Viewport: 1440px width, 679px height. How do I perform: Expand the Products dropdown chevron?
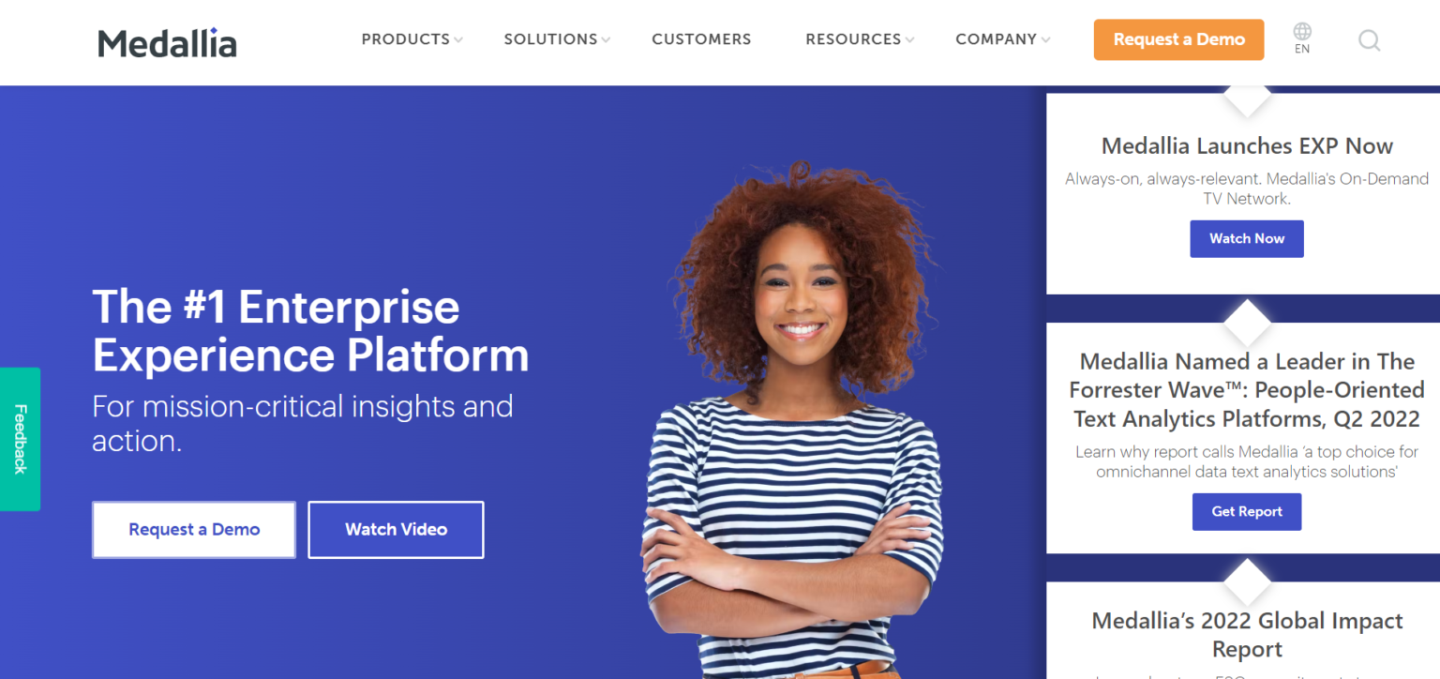(x=458, y=40)
